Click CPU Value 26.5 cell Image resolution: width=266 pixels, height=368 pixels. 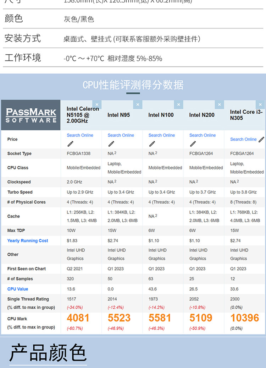(x=193, y=289)
